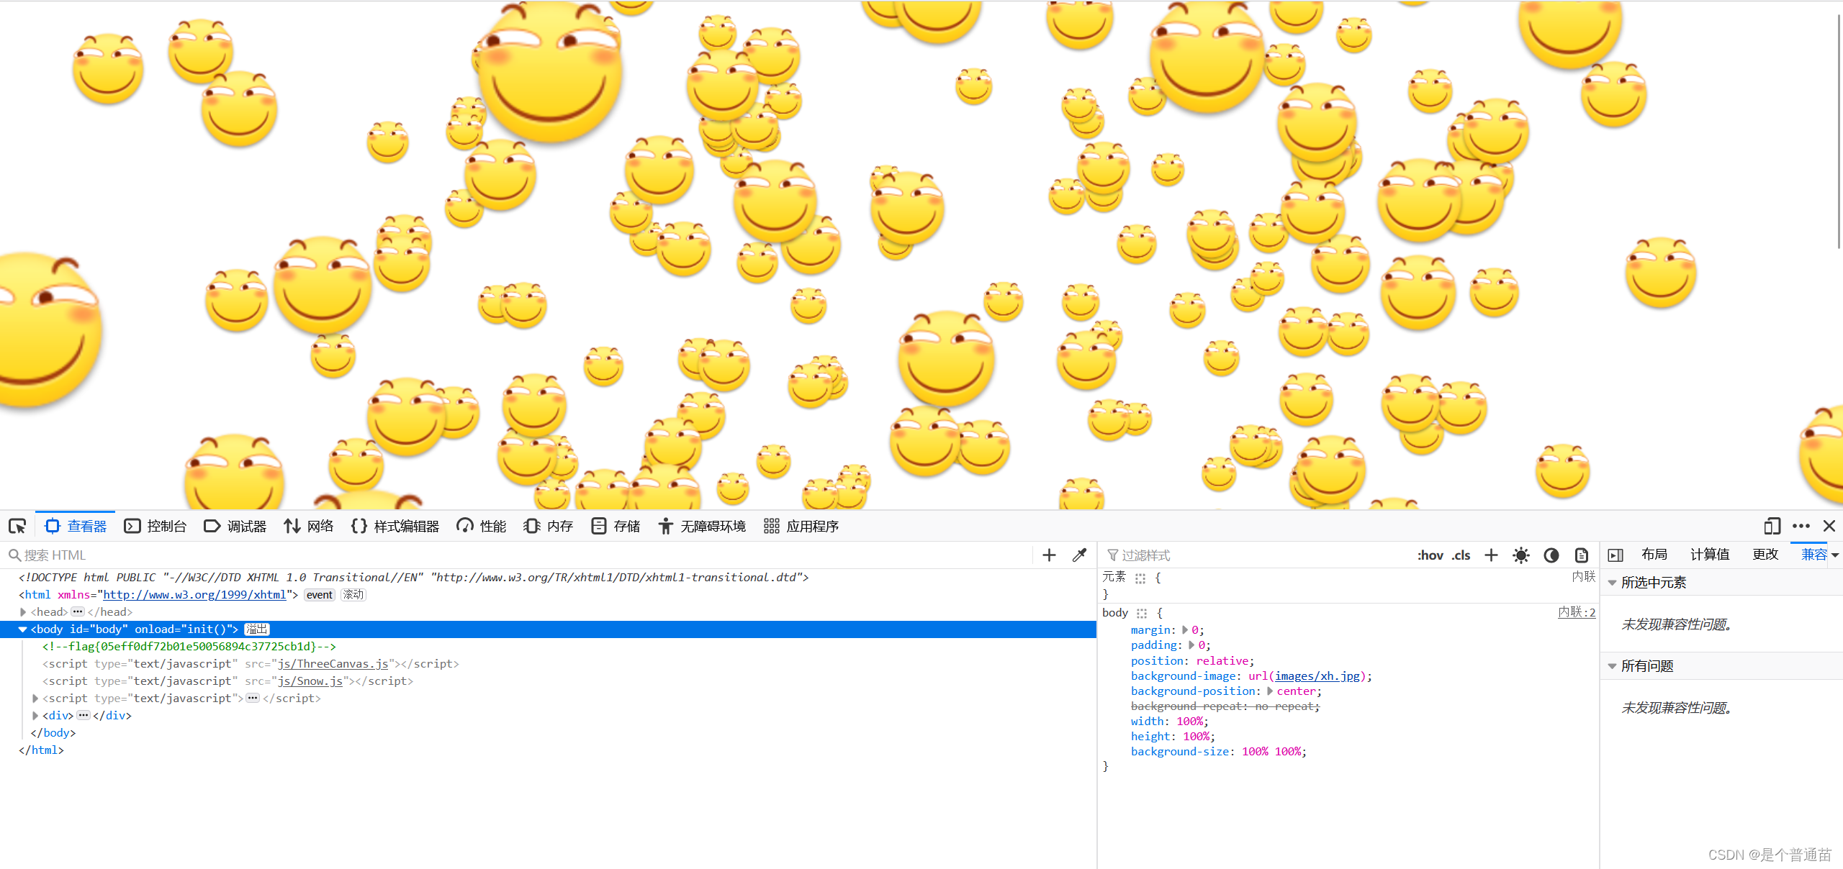
Task: Open devtools more options ellipsis menu
Action: (1801, 526)
